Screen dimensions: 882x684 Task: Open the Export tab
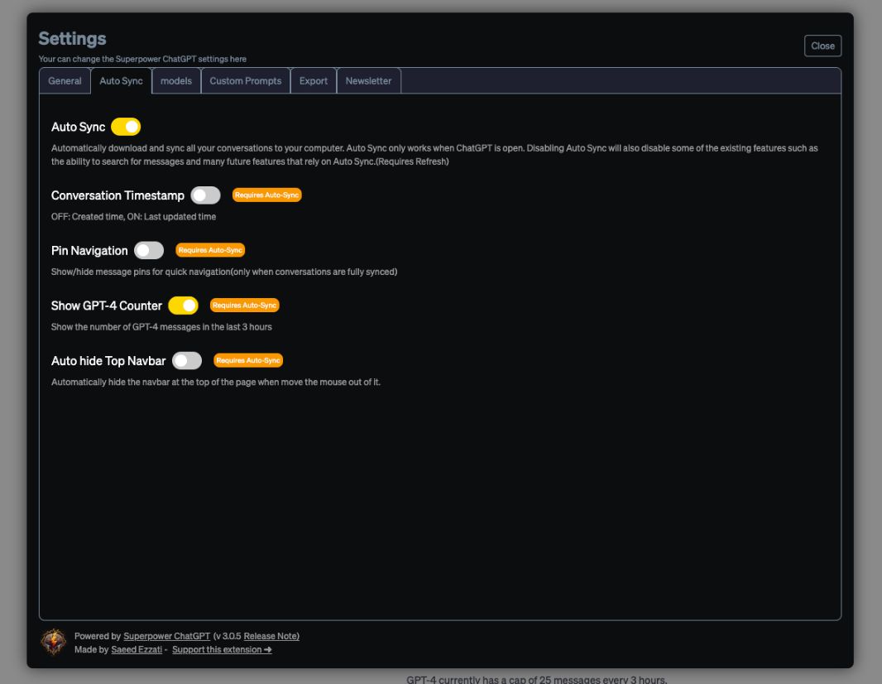click(314, 81)
